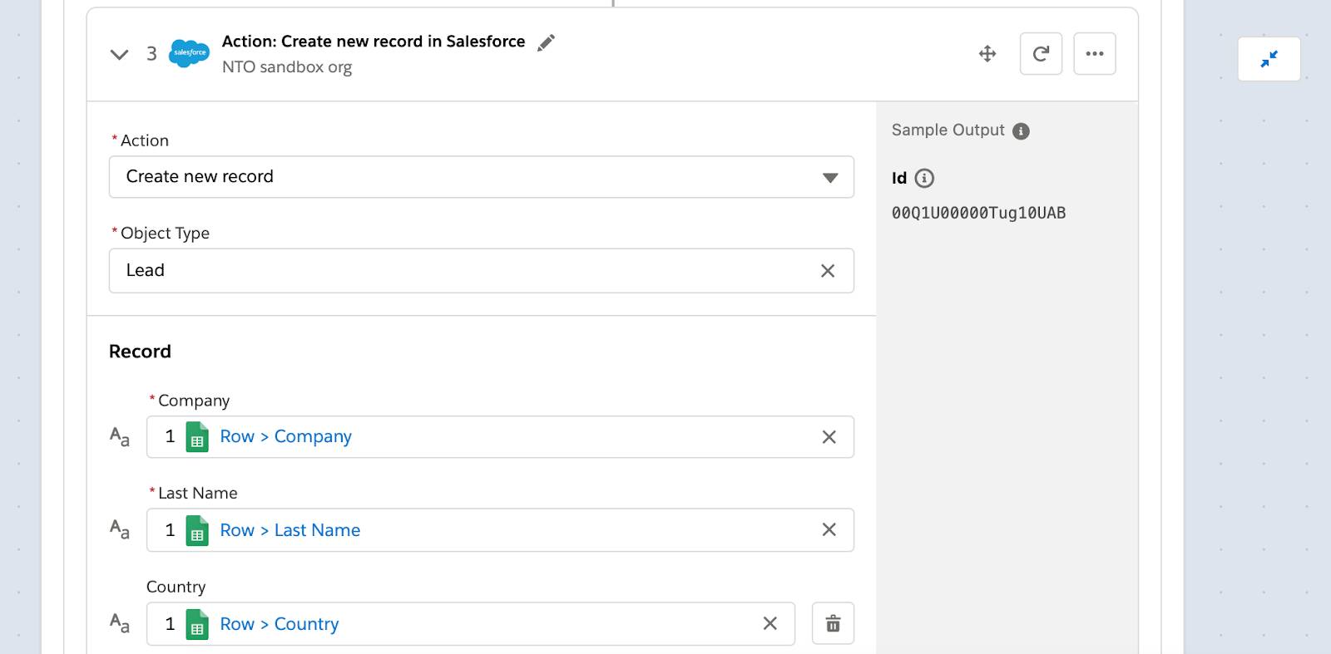Collapse step 3 with the chevron
This screenshot has height=654, width=1331.
point(119,55)
